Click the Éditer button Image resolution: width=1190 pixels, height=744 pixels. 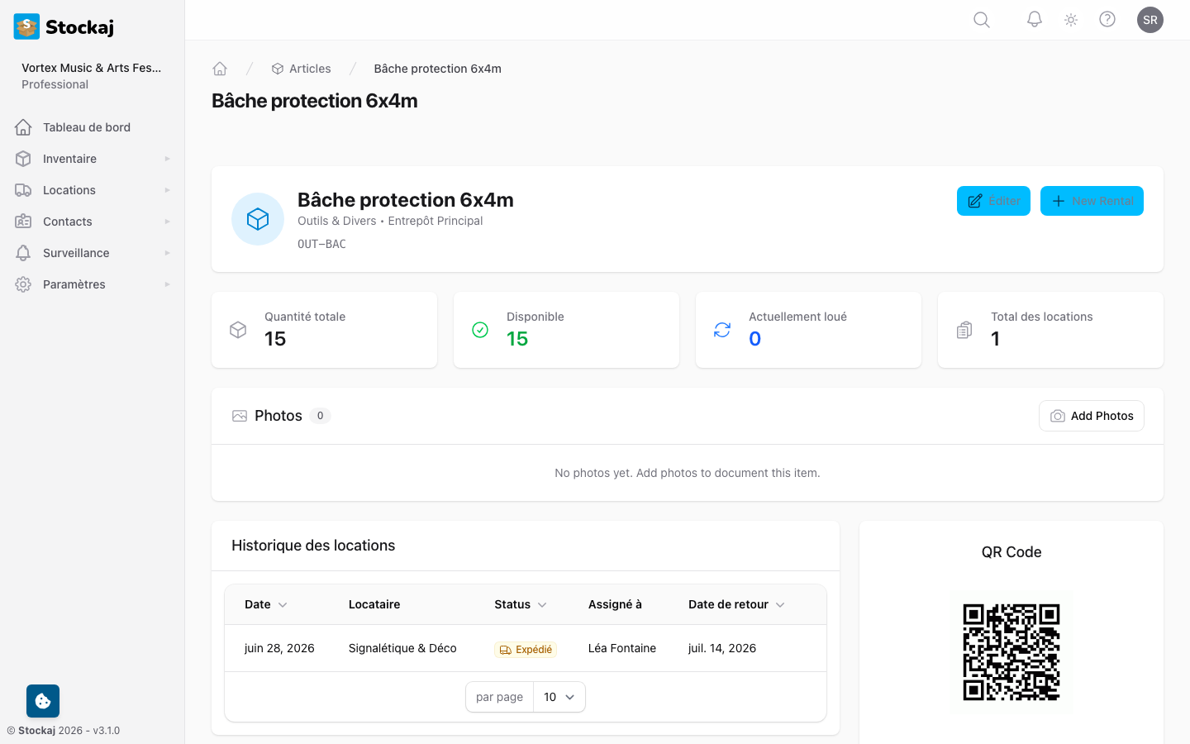click(993, 200)
